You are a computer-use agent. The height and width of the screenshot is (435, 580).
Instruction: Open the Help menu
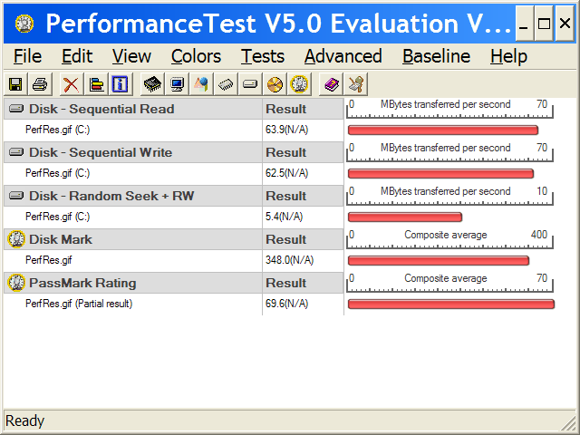[x=508, y=56]
